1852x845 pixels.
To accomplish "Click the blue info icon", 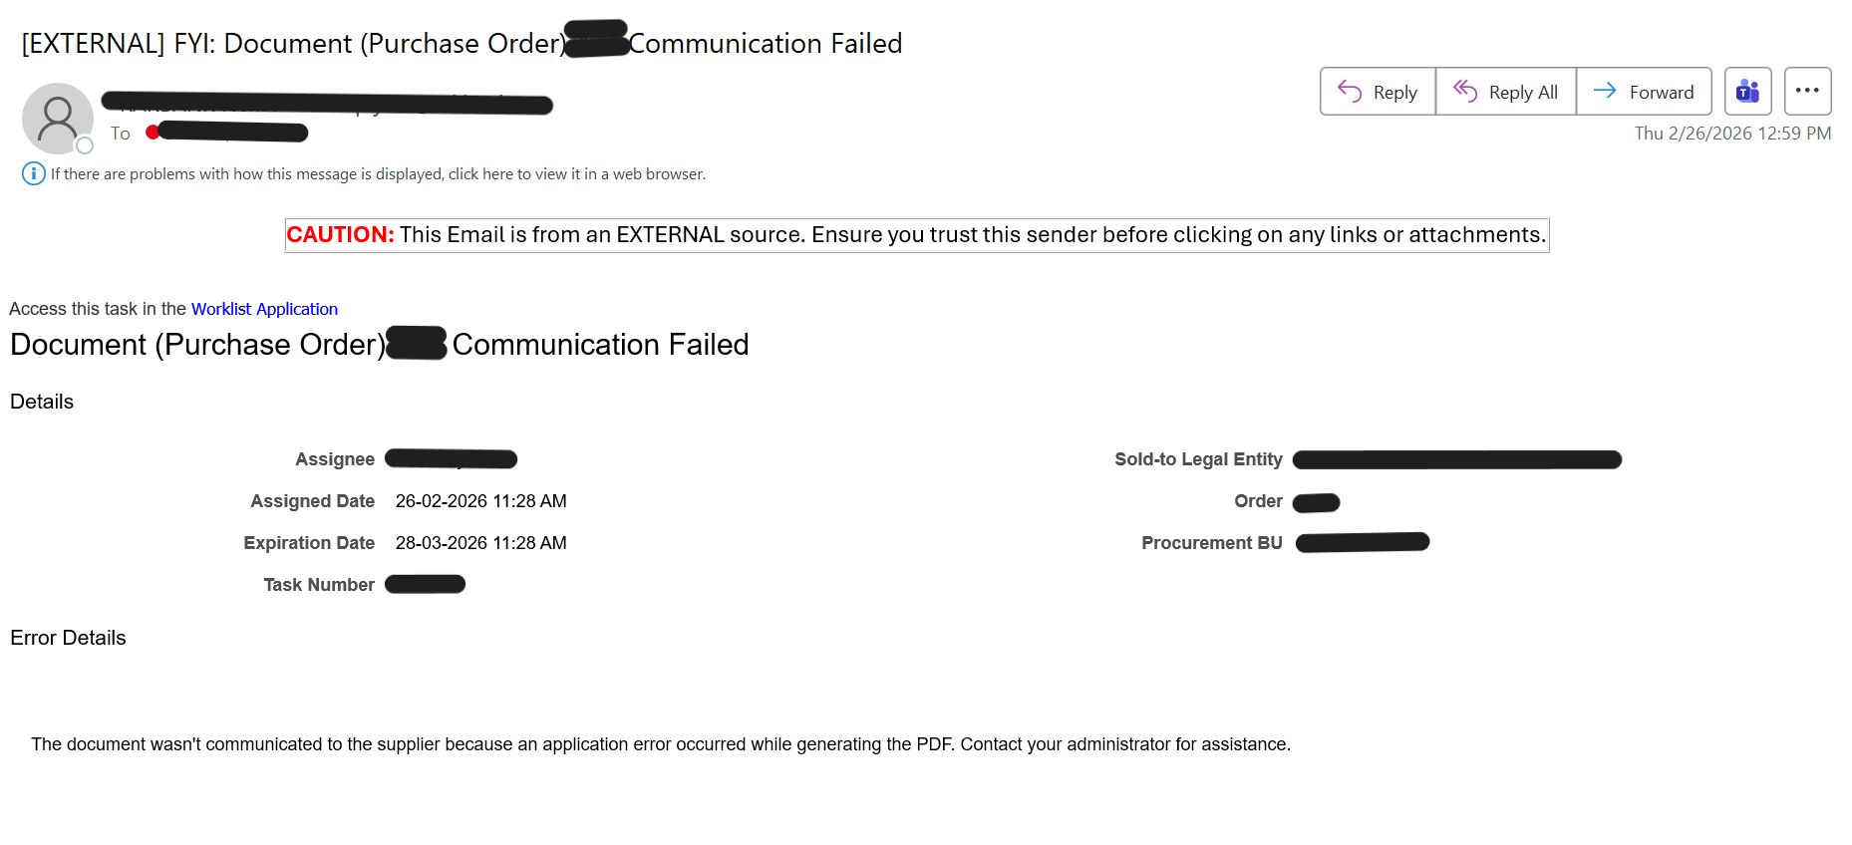I will (x=33, y=173).
